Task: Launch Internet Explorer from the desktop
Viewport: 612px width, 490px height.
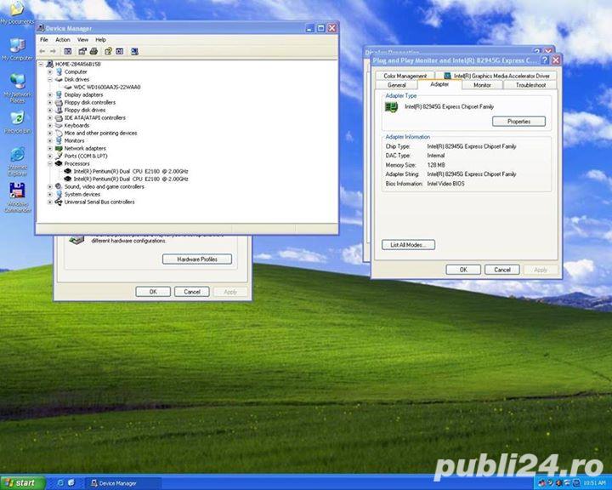Action: point(17,162)
